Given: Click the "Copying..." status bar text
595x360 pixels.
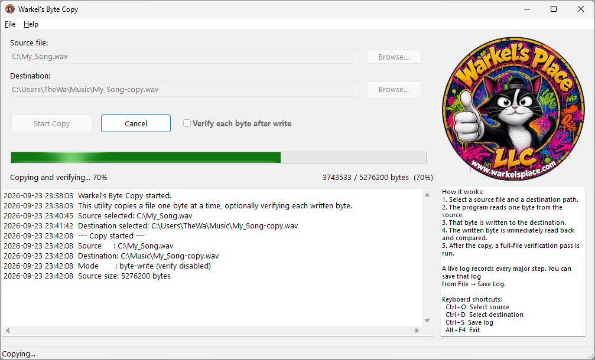Looking at the screenshot, I should [x=18, y=354].
